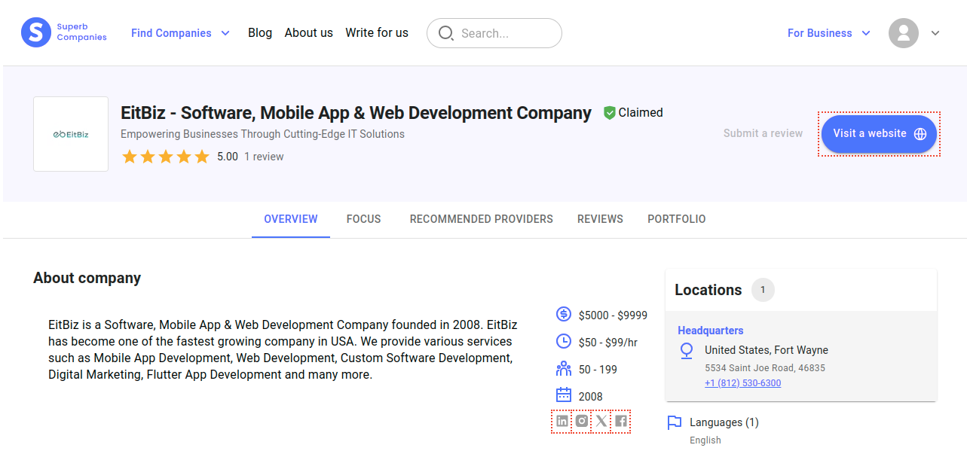967x454 pixels.
Task: Click into the Search input field
Action: click(x=505, y=33)
